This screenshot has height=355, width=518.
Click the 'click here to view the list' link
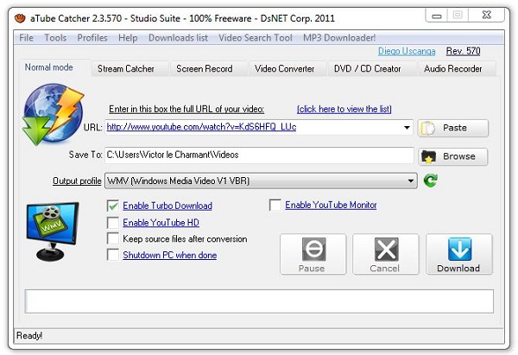(344, 109)
